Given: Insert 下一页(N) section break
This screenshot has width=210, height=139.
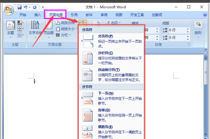Looking at the screenshot, I should [x=111, y=98].
